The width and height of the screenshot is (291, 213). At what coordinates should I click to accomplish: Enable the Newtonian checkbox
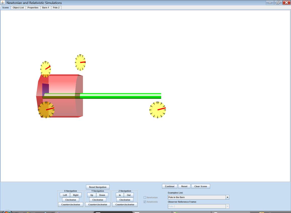coord(145,197)
